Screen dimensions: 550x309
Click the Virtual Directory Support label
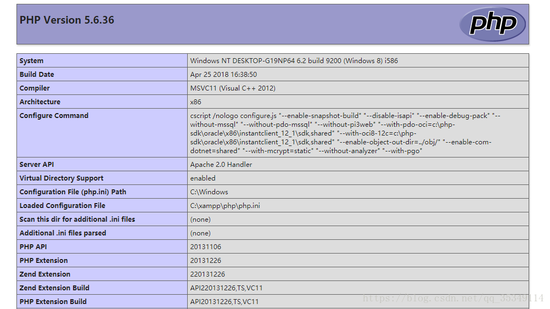coord(61,178)
